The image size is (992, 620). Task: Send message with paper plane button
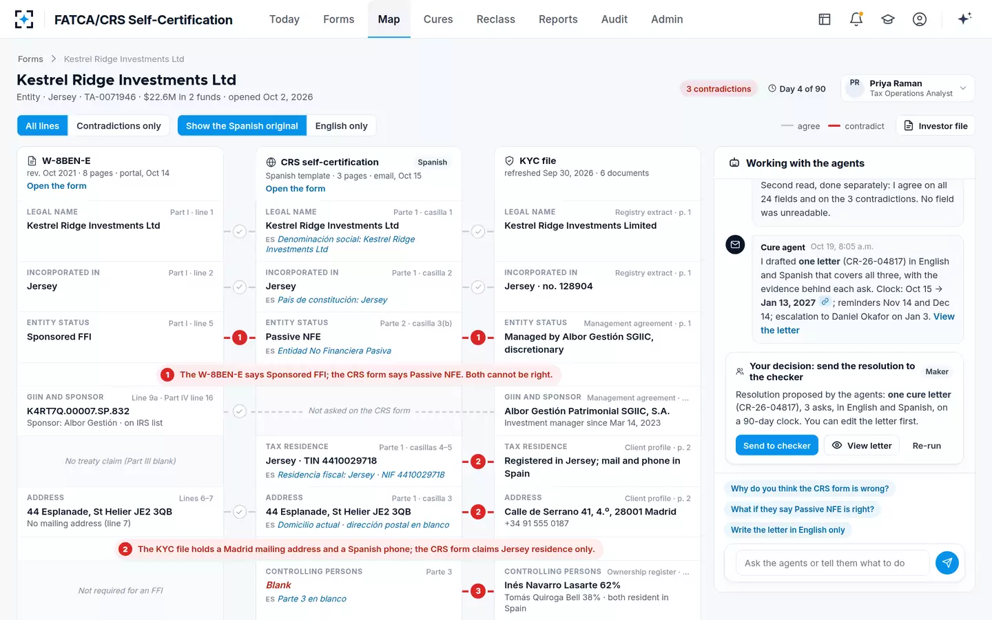click(x=947, y=563)
